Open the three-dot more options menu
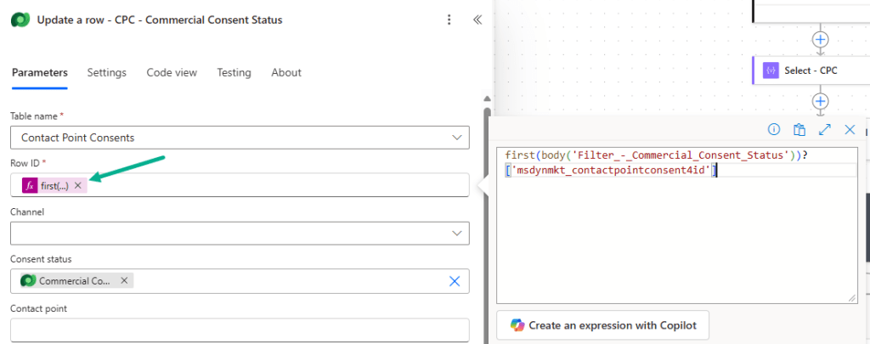870x344 pixels. click(449, 20)
